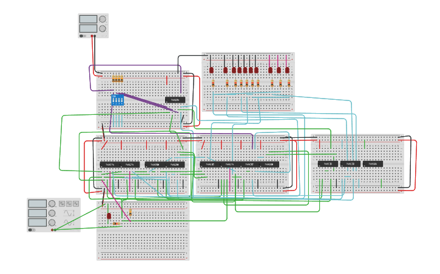Select the right IC on rightmost breadboard
The image size is (440, 274).
[373, 164]
